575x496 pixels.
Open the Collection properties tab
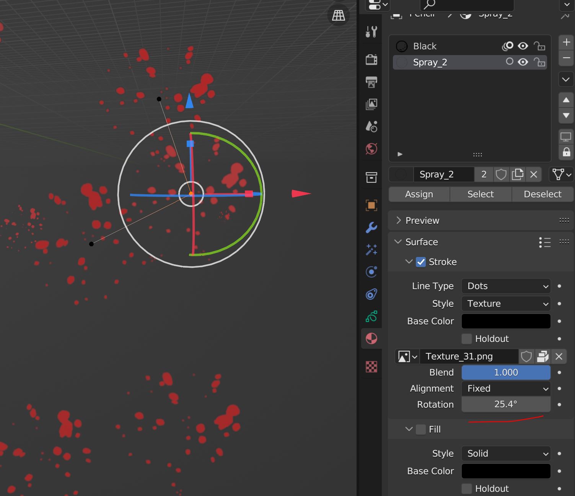click(371, 177)
